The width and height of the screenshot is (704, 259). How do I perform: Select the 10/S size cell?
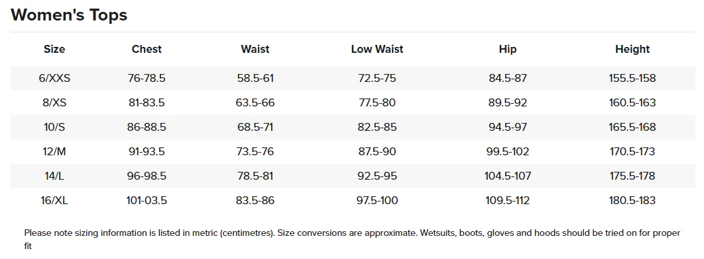[54, 127]
